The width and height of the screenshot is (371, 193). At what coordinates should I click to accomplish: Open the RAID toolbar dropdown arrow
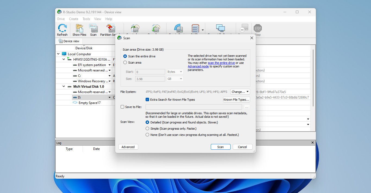203,30
